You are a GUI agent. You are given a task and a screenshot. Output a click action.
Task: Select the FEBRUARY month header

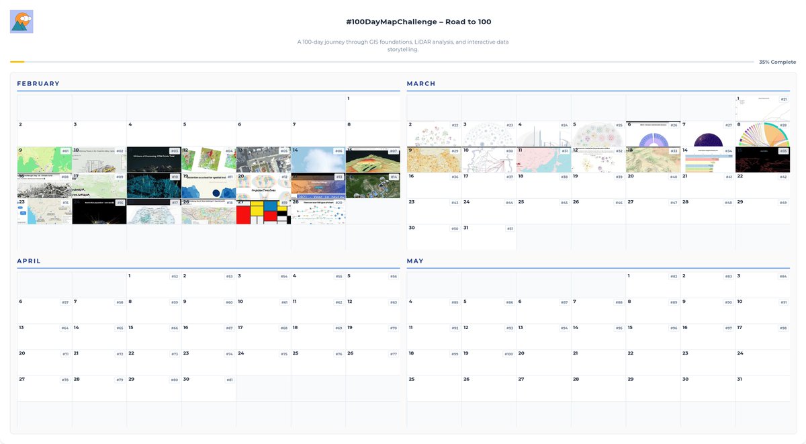click(38, 83)
